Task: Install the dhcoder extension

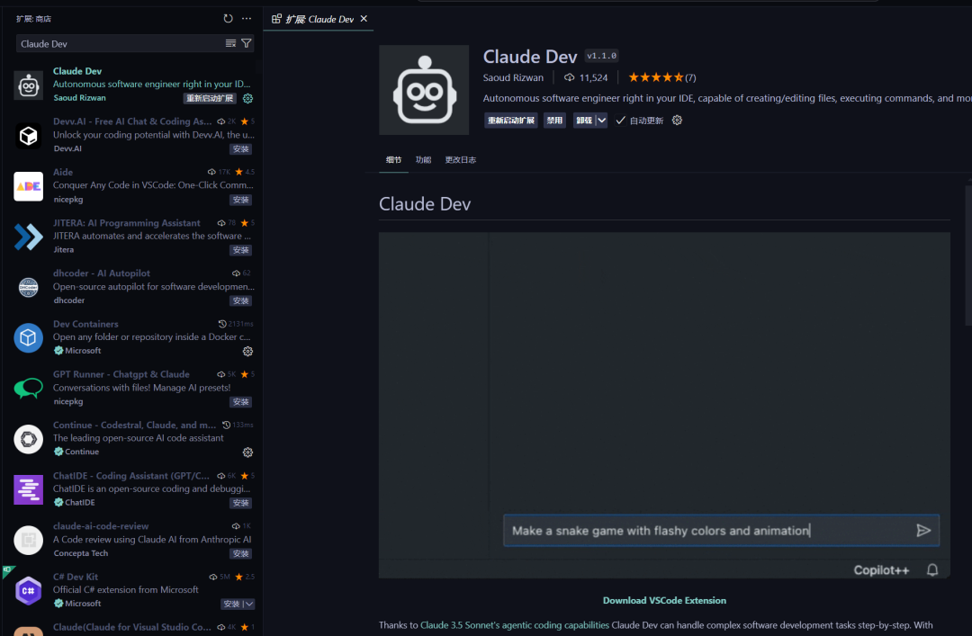Action: point(241,300)
